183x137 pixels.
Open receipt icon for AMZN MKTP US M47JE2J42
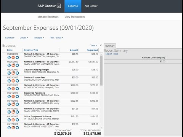(9, 112)
